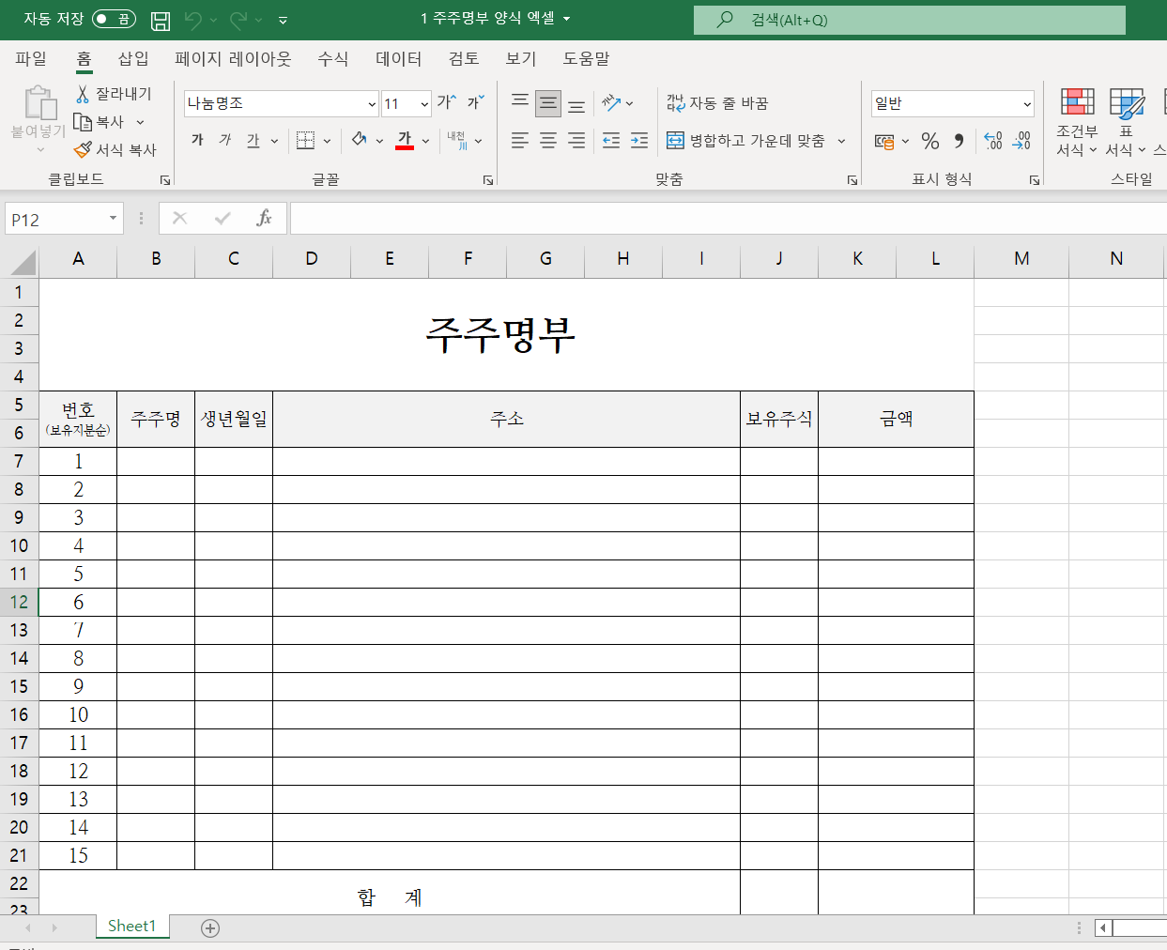Open the 도움말 ribbon tab
Screen dimensions: 1167x950
click(x=586, y=58)
